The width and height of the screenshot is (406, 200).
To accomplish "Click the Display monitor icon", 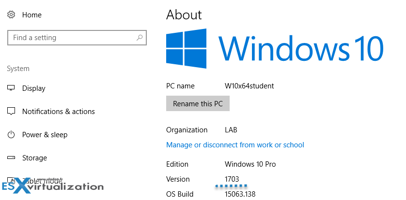I will pos(11,88).
